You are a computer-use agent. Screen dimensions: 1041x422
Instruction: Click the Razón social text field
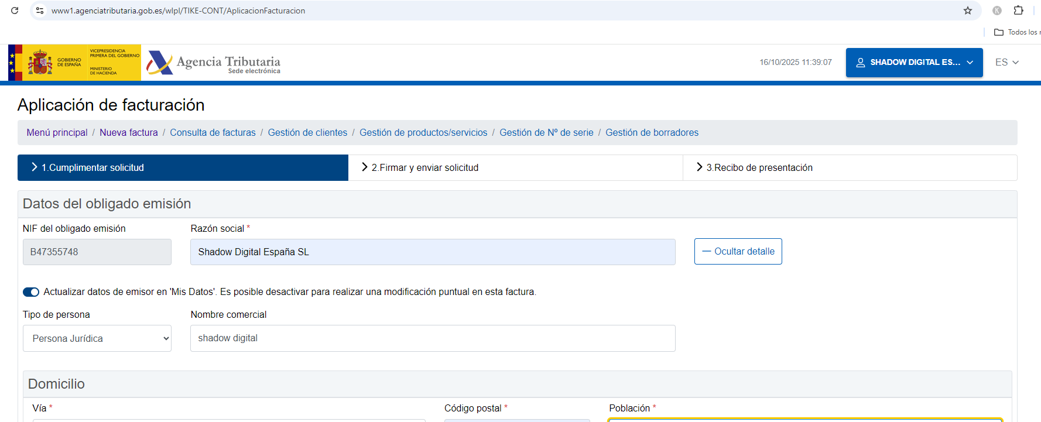(432, 252)
